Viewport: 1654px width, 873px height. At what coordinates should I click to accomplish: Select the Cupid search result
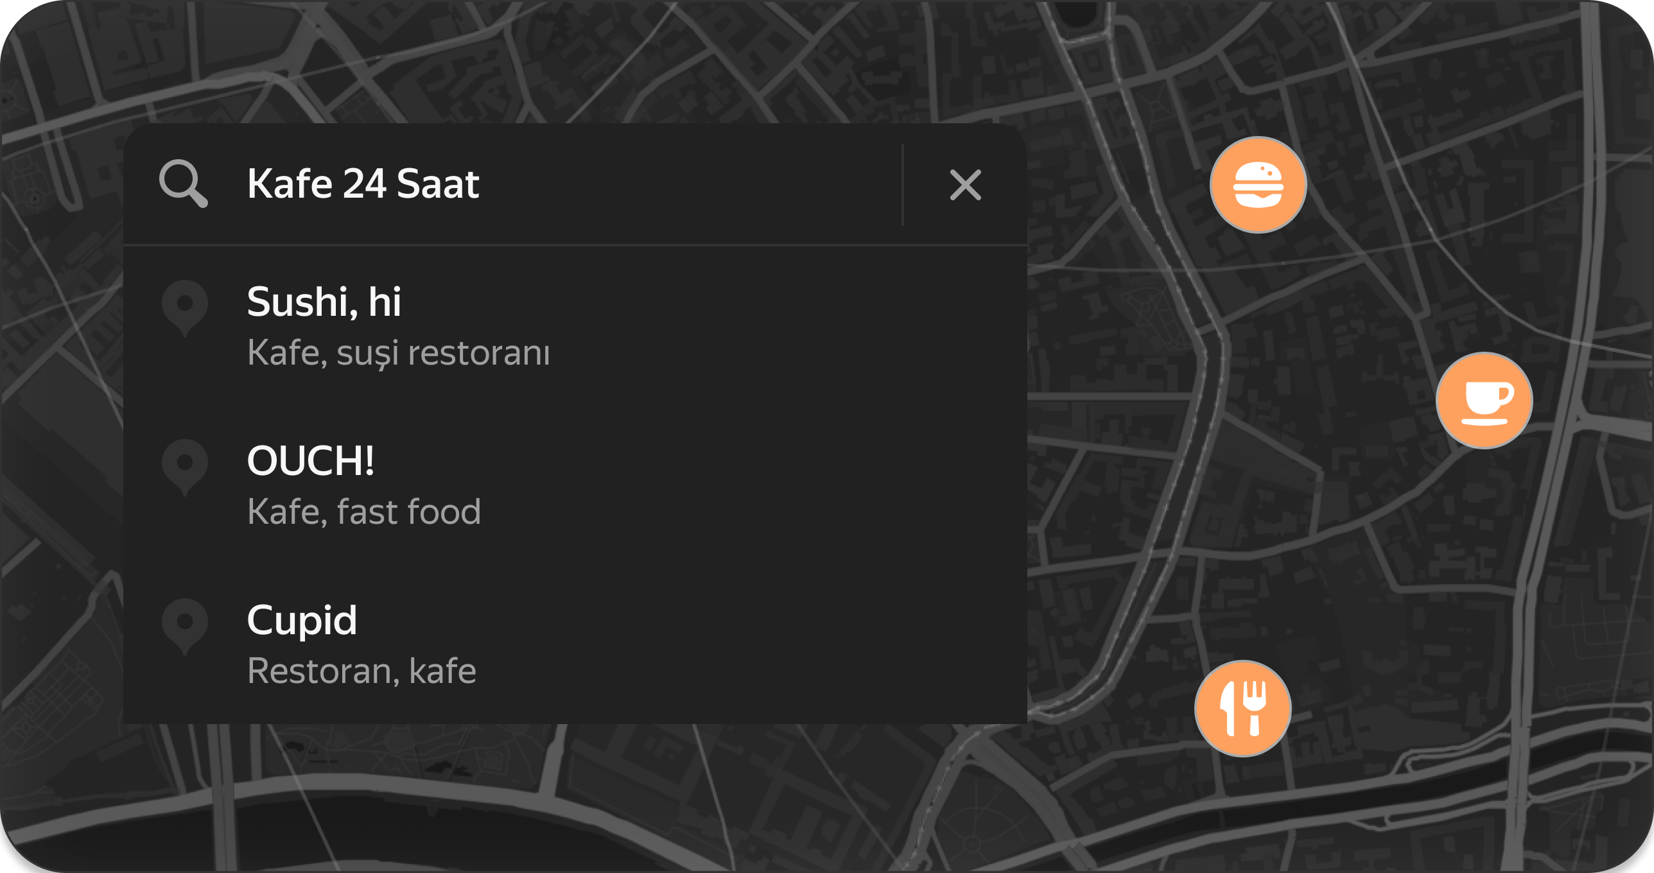click(x=302, y=620)
